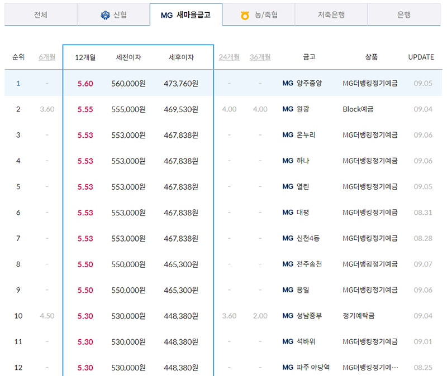Click the MG logo beside 석바위
Image resolution: width=447 pixels, height=376 pixels.
coord(288,342)
